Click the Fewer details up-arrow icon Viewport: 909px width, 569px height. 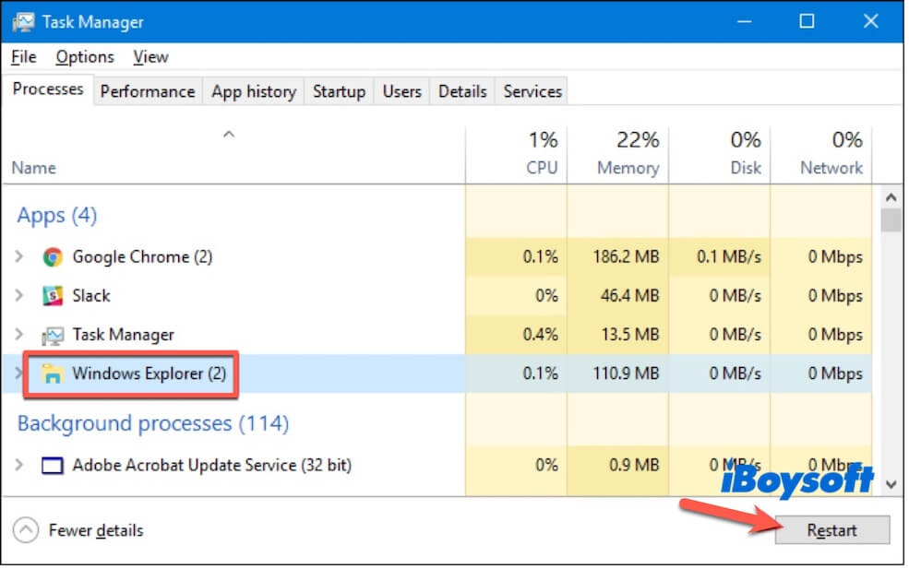coord(26,530)
